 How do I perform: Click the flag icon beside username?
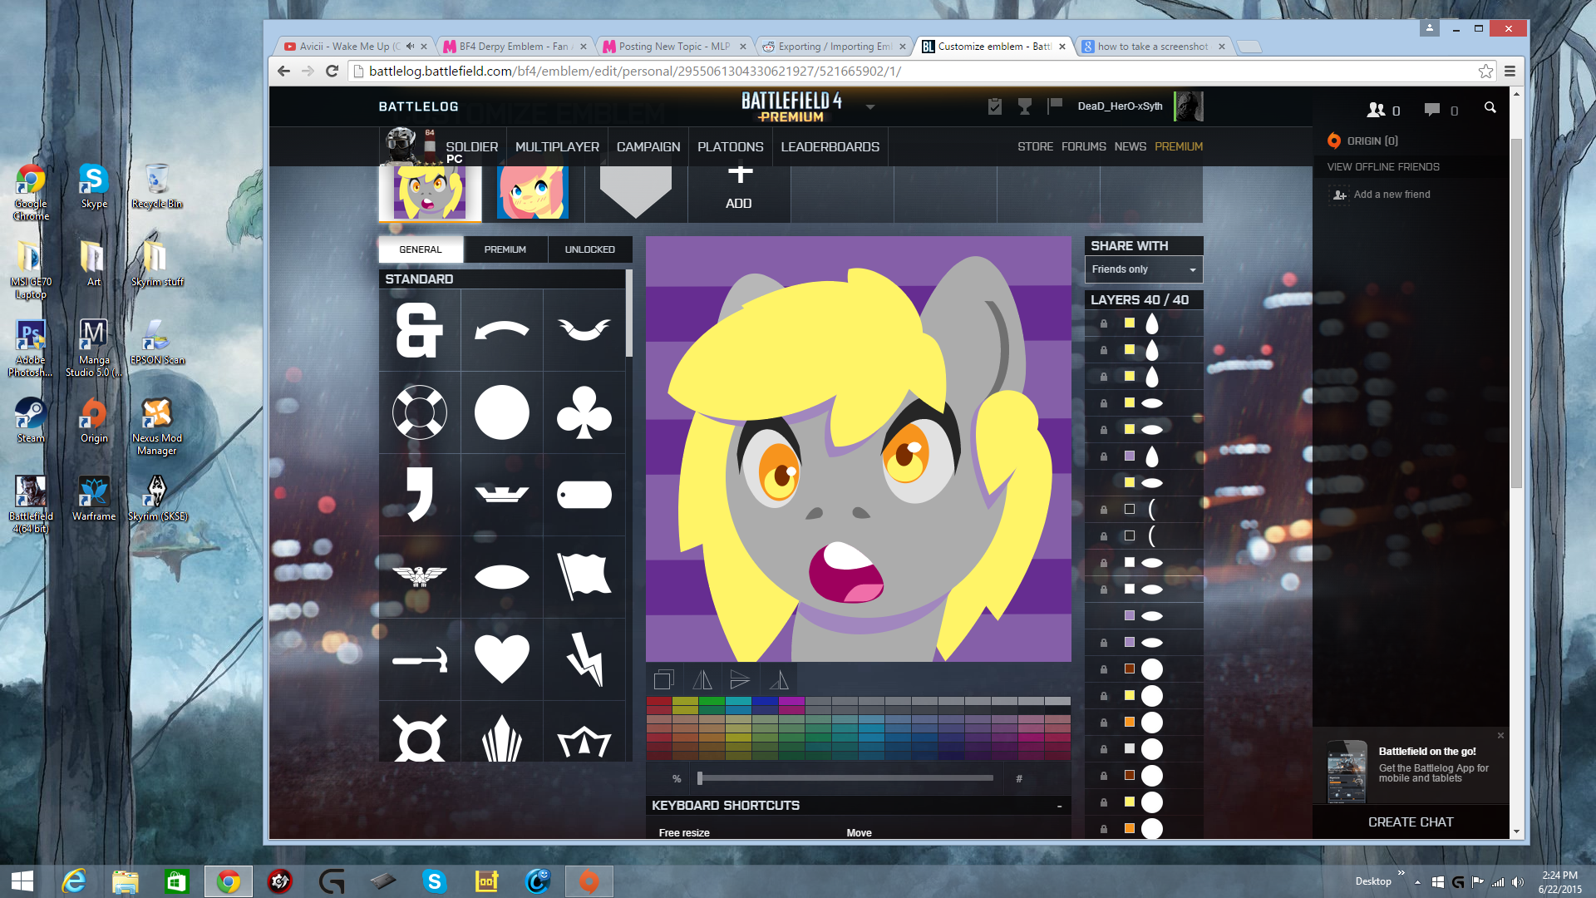click(1055, 106)
